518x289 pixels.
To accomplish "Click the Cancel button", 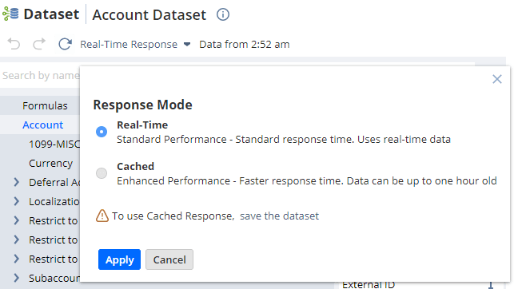I will pyautogui.click(x=169, y=259).
